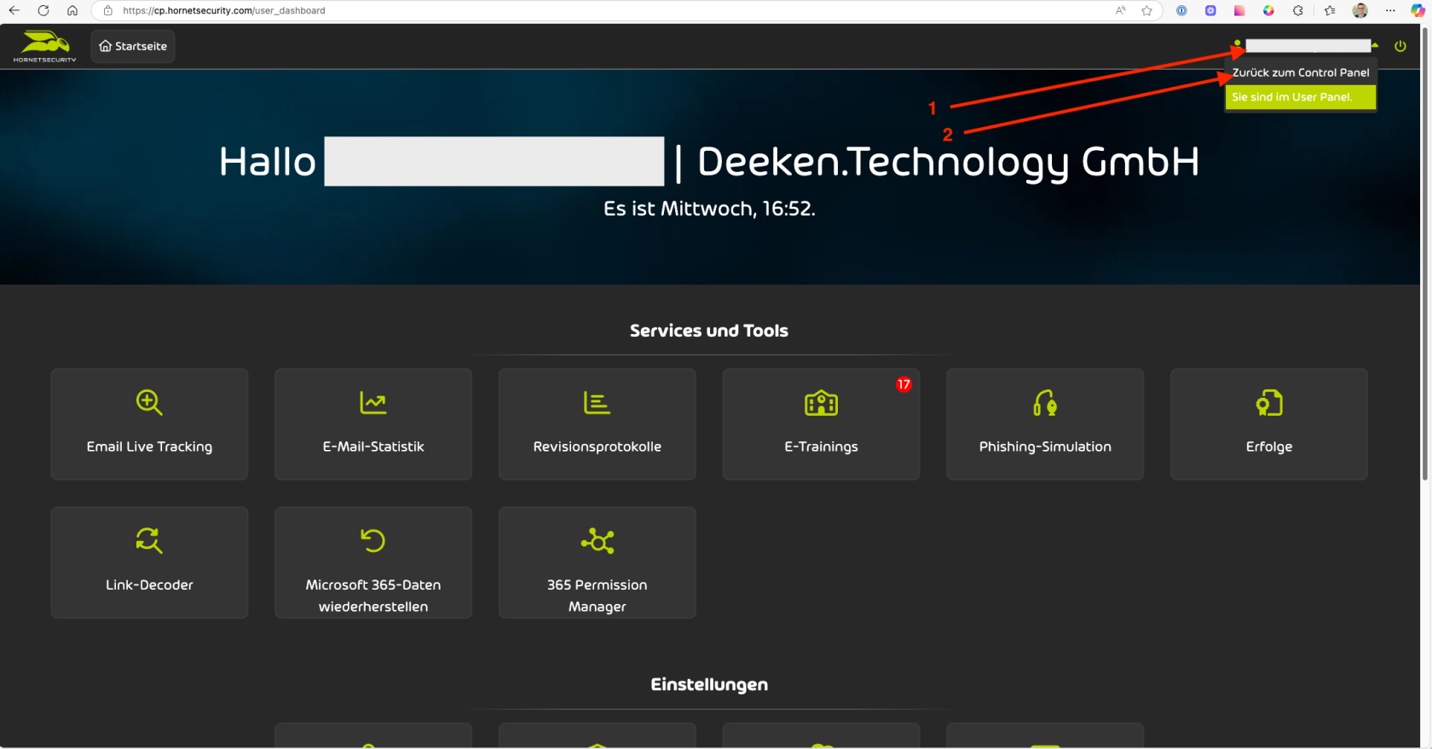The image size is (1432, 749).
Task: Go back with browser back arrow
Action: pos(14,10)
